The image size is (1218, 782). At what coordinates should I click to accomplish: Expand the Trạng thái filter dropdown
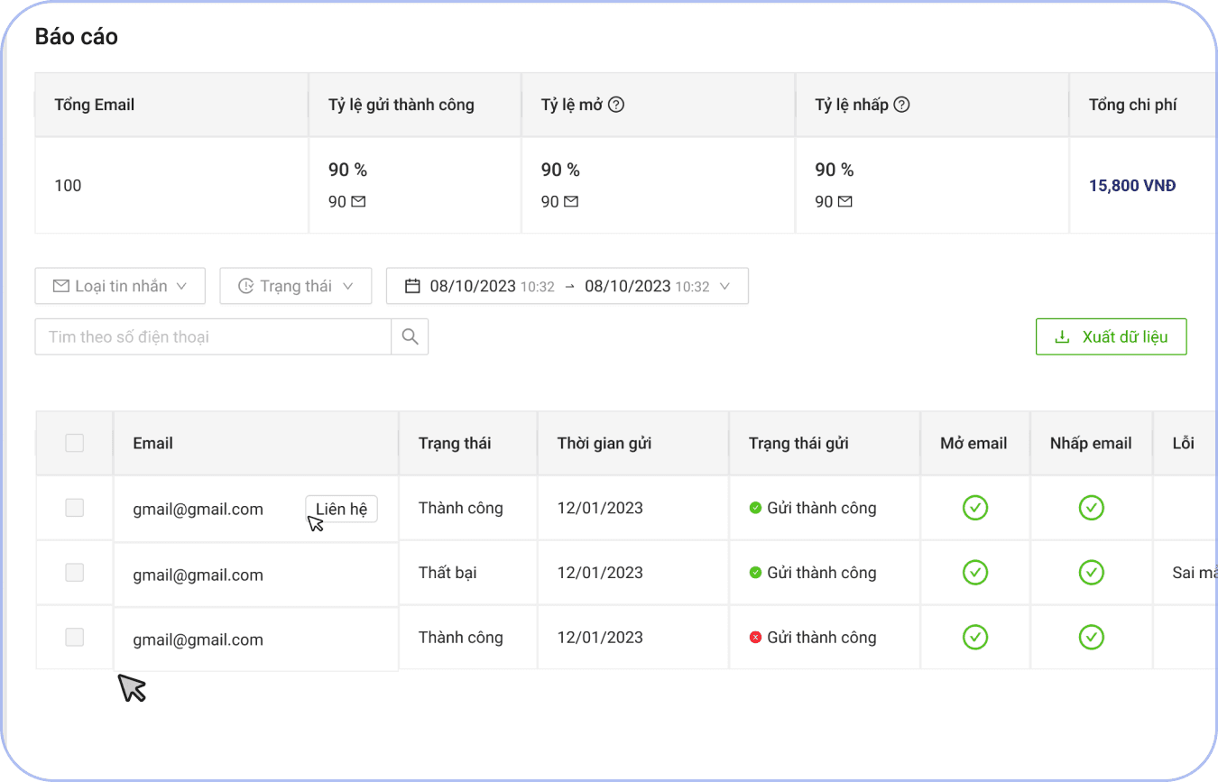pos(296,286)
